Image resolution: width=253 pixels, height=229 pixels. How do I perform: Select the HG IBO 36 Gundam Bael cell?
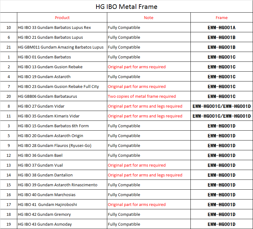40,156
